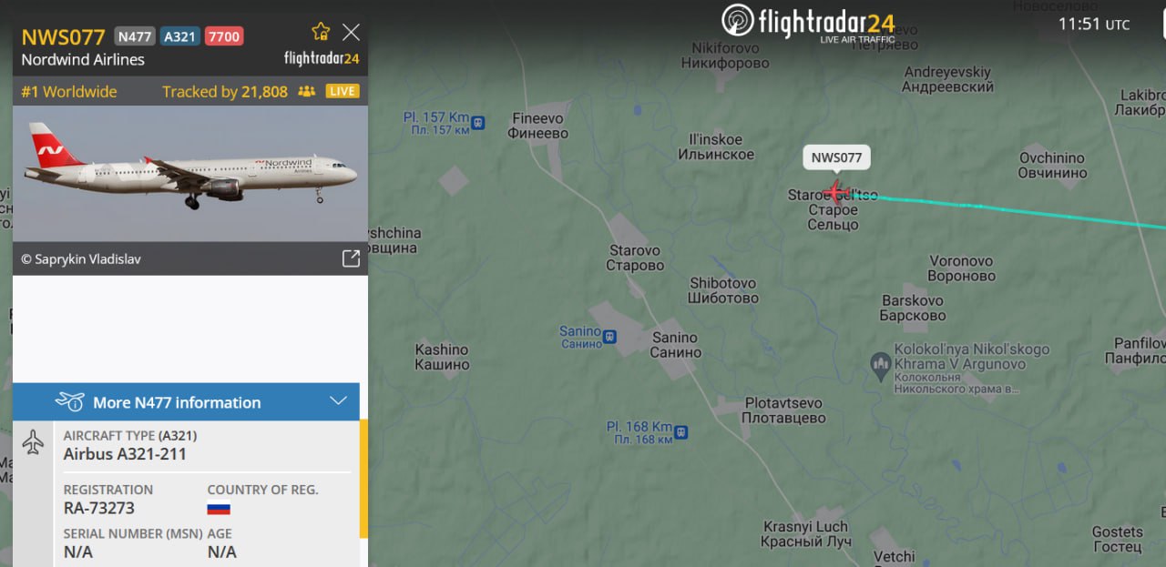Click the A321 aircraft type badge
The image size is (1166, 567).
(x=180, y=36)
